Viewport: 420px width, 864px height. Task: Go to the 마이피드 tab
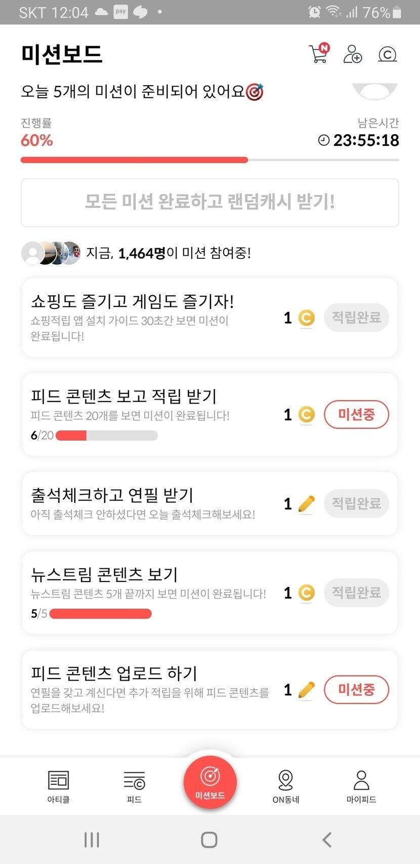[x=361, y=787]
